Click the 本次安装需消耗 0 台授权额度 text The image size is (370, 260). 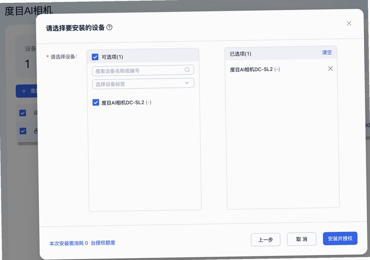(82, 243)
